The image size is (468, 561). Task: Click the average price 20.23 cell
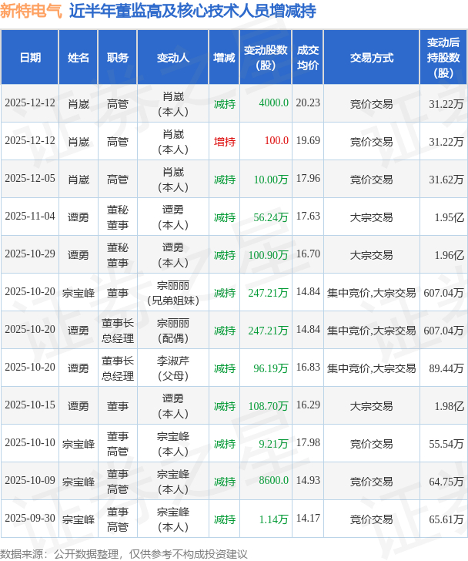[308, 103]
